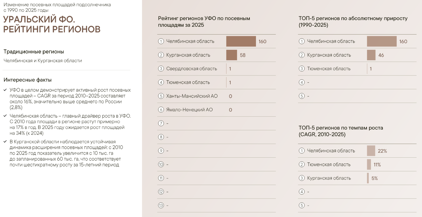Click the 'Традиционные регионы' subheading
This screenshot has height=217, width=422.
[34, 52]
